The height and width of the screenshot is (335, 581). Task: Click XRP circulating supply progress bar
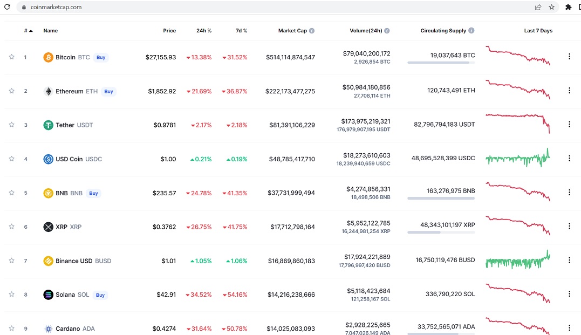point(441,233)
